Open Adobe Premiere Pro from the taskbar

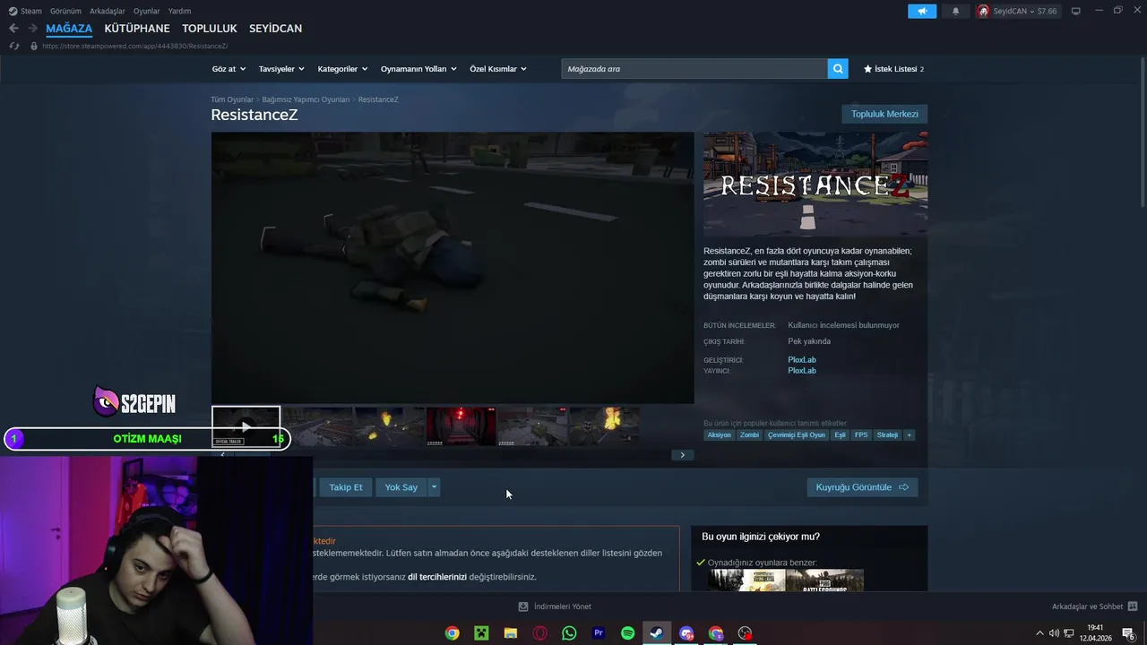click(599, 633)
